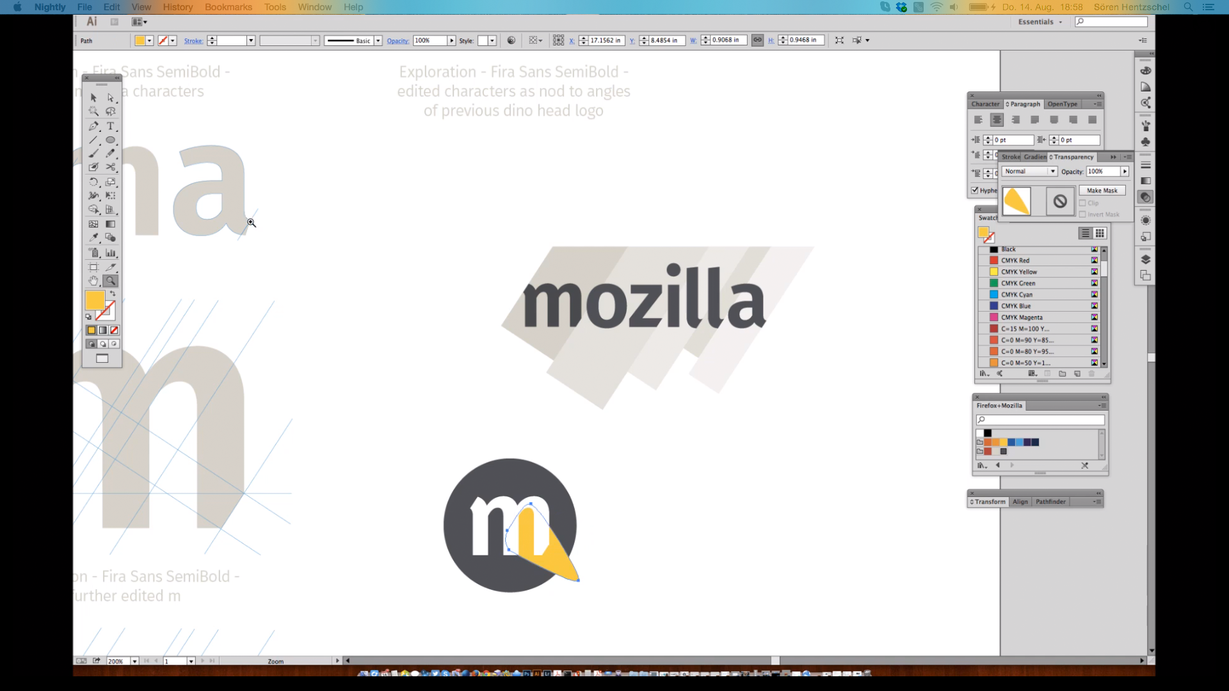Switch to the Character tab
The width and height of the screenshot is (1229, 691).
coord(984,104)
